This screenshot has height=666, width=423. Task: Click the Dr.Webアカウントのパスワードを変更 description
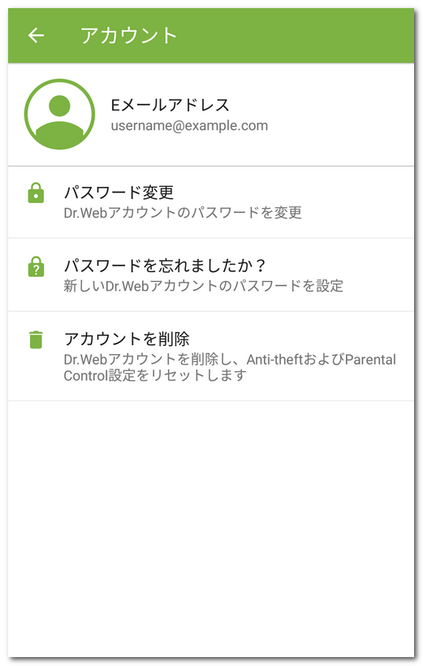(x=183, y=212)
